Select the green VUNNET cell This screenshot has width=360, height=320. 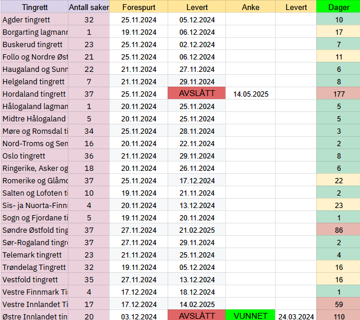click(250, 315)
